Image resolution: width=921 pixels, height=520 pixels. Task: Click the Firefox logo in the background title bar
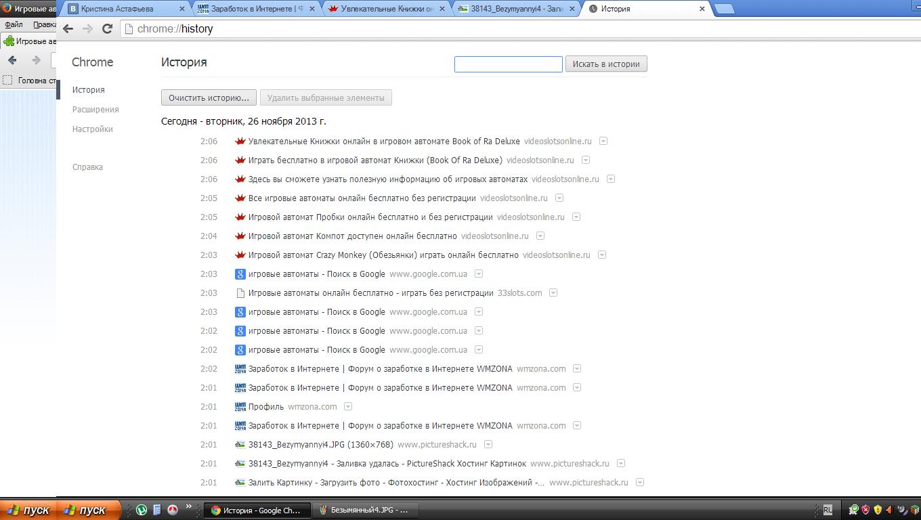6,9
